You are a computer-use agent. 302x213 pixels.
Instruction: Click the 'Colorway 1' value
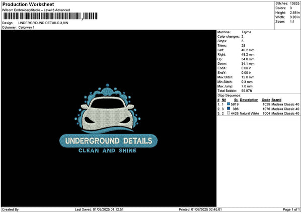(26, 28)
